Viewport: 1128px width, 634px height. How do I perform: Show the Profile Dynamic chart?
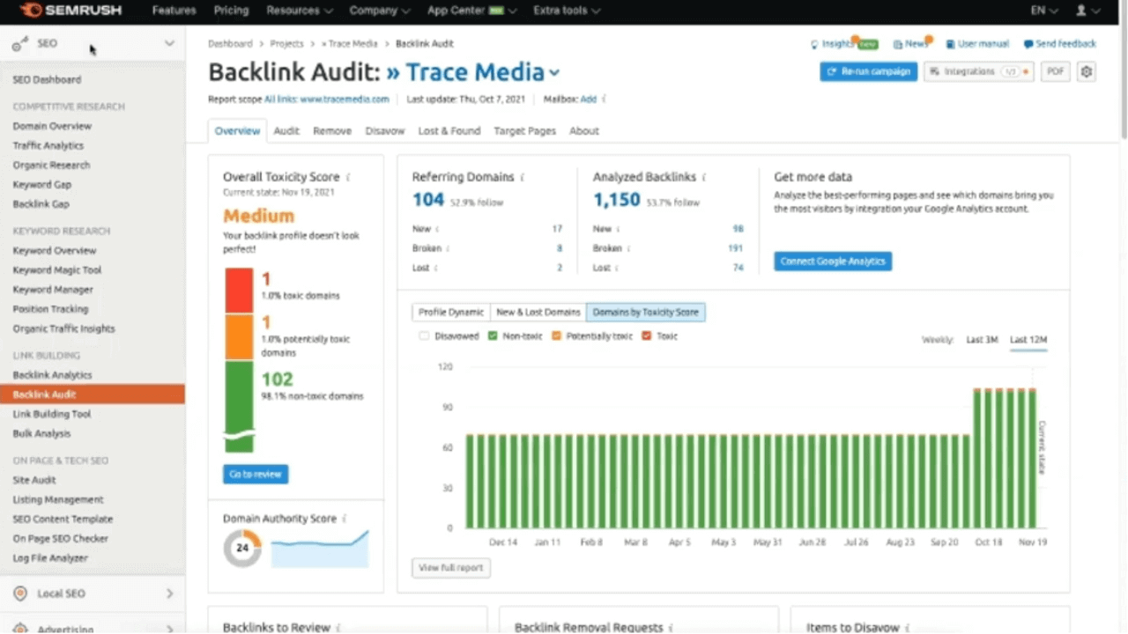tap(451, 313)
